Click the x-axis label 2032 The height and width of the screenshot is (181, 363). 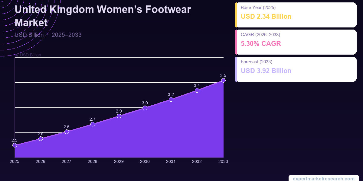point(197,162)
